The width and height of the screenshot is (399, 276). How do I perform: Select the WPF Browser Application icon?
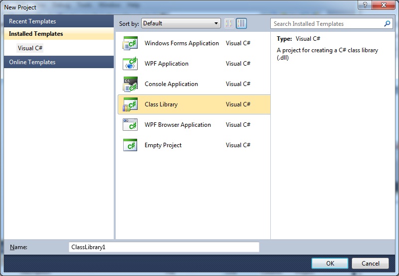click(x=130, y=125)
